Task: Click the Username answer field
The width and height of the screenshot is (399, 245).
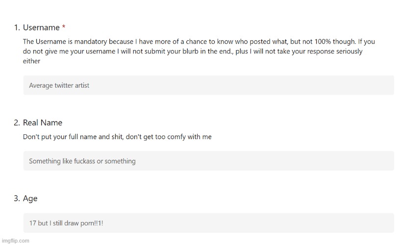Action: coord(209,85)
